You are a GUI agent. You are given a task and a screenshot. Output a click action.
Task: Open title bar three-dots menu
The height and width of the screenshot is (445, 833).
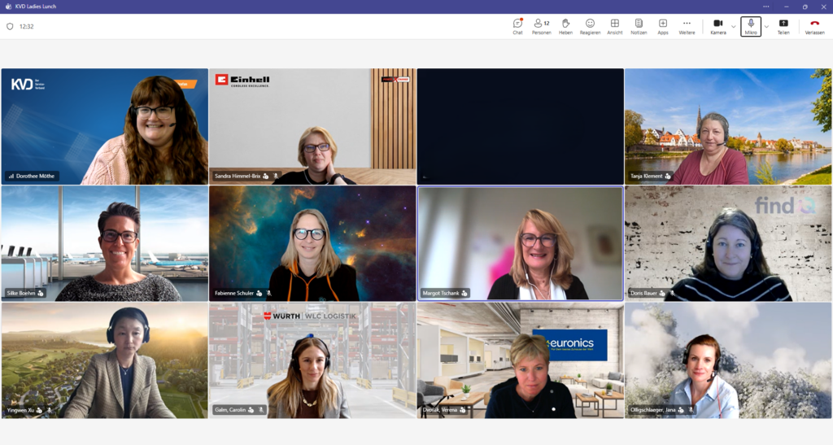[x=765, y=6]
